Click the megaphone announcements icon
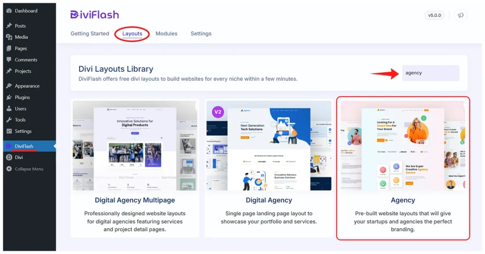Image resolution: width=485 pixels, height=254 pixels. pos(460,15)
